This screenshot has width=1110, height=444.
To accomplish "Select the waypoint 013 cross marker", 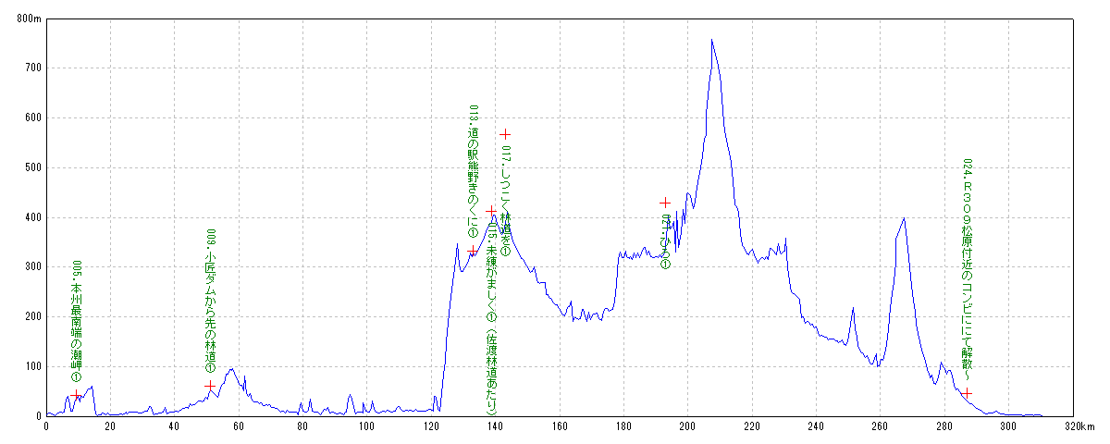I will click(x=473, y=251).
